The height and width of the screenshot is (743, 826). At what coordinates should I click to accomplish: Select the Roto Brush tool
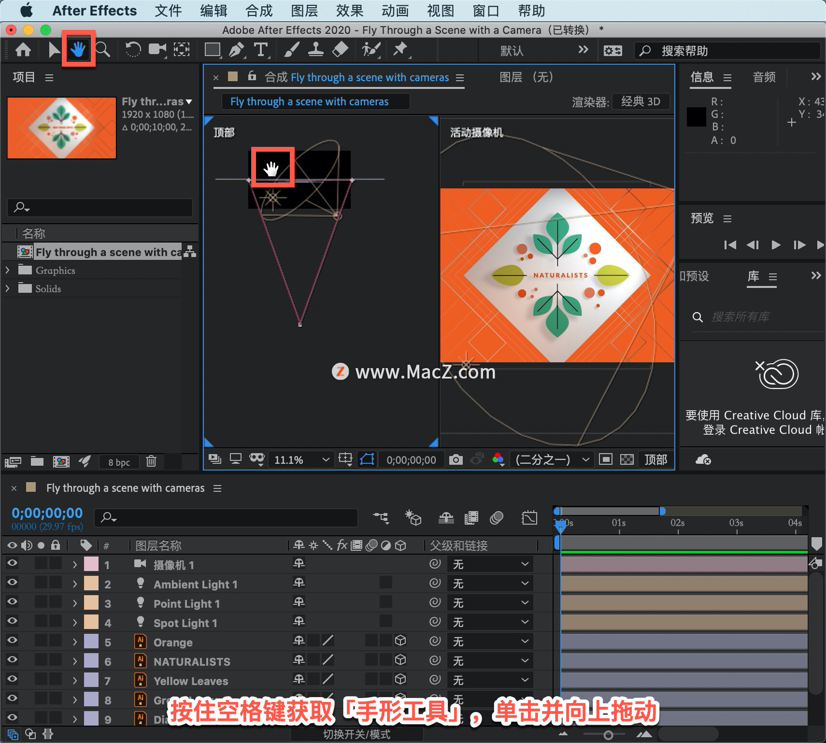371,49
